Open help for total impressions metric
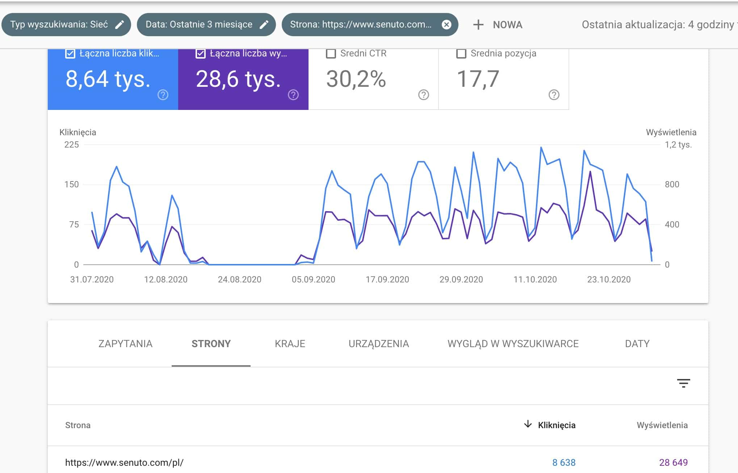 [x=293, y=95]
